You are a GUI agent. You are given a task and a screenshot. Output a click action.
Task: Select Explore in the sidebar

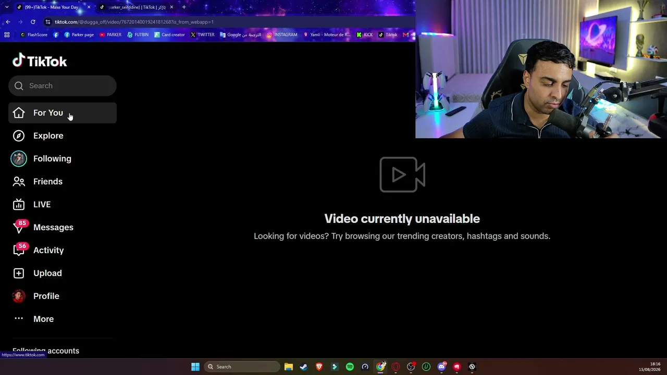(63, 136)
